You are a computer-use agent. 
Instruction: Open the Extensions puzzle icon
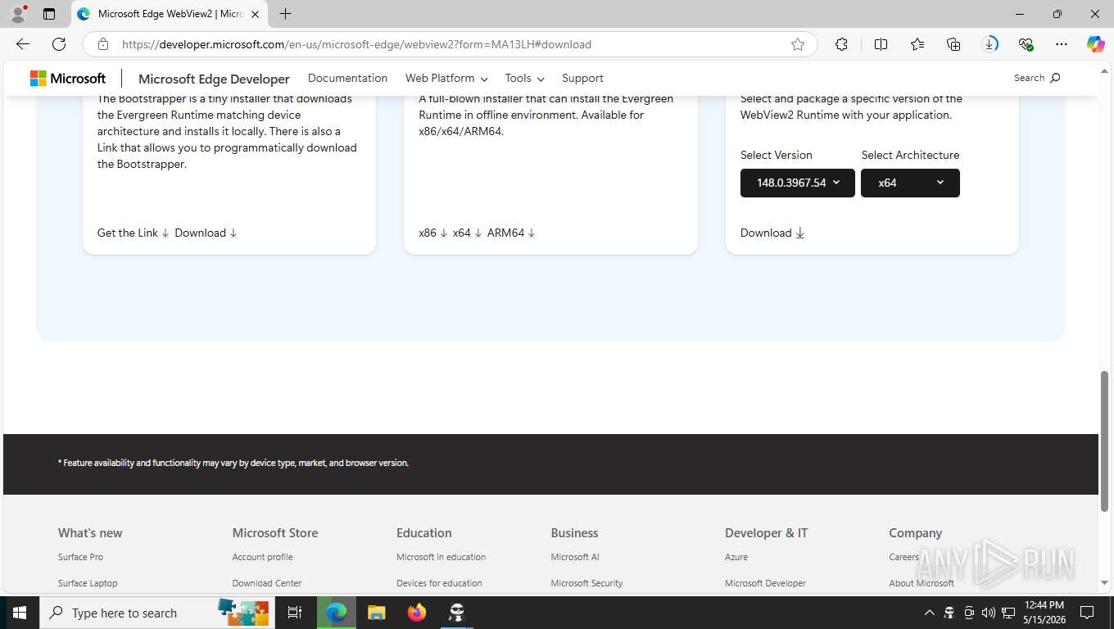(x=841, y=44)
